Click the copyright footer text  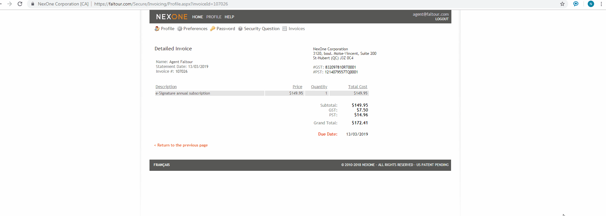coord(395,165)
